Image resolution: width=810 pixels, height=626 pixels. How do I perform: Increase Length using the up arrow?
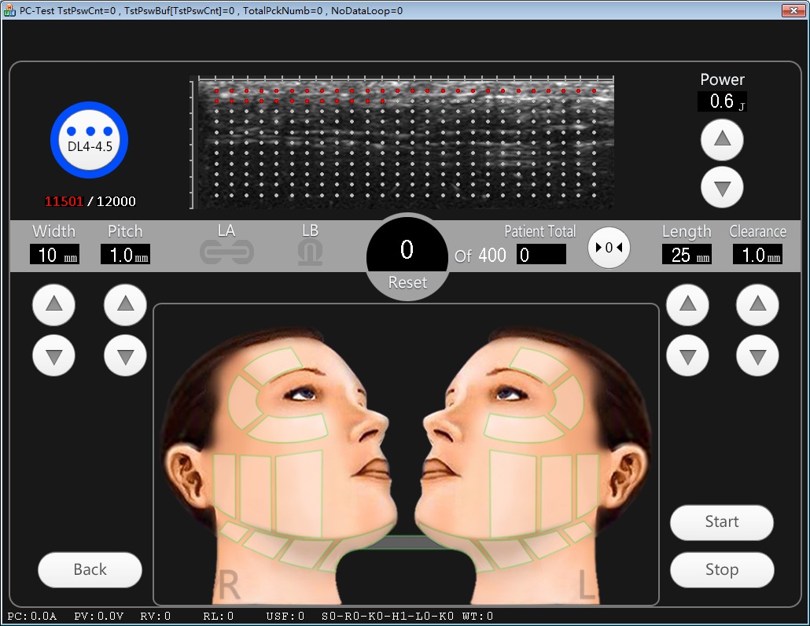pyautogui.click(x=687, y=305)
